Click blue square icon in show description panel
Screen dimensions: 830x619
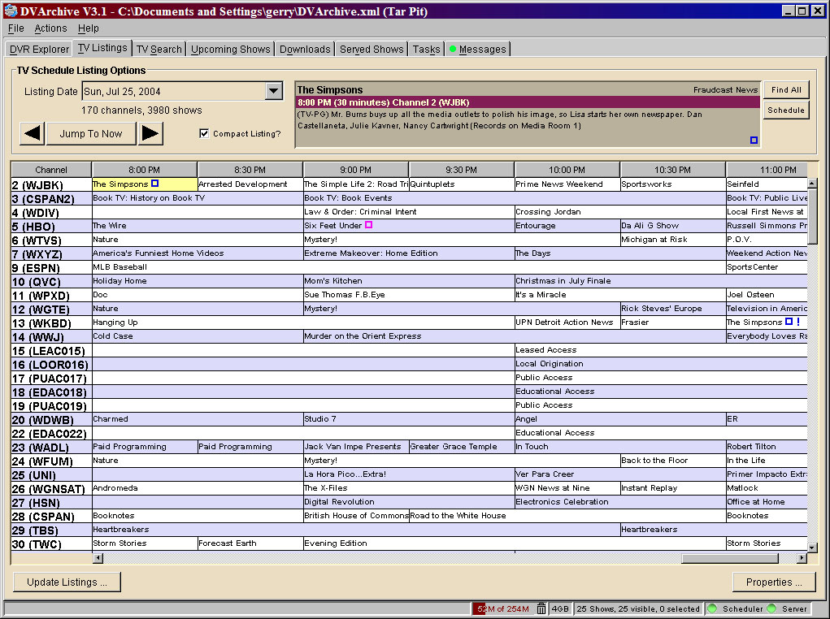(754, 141)
